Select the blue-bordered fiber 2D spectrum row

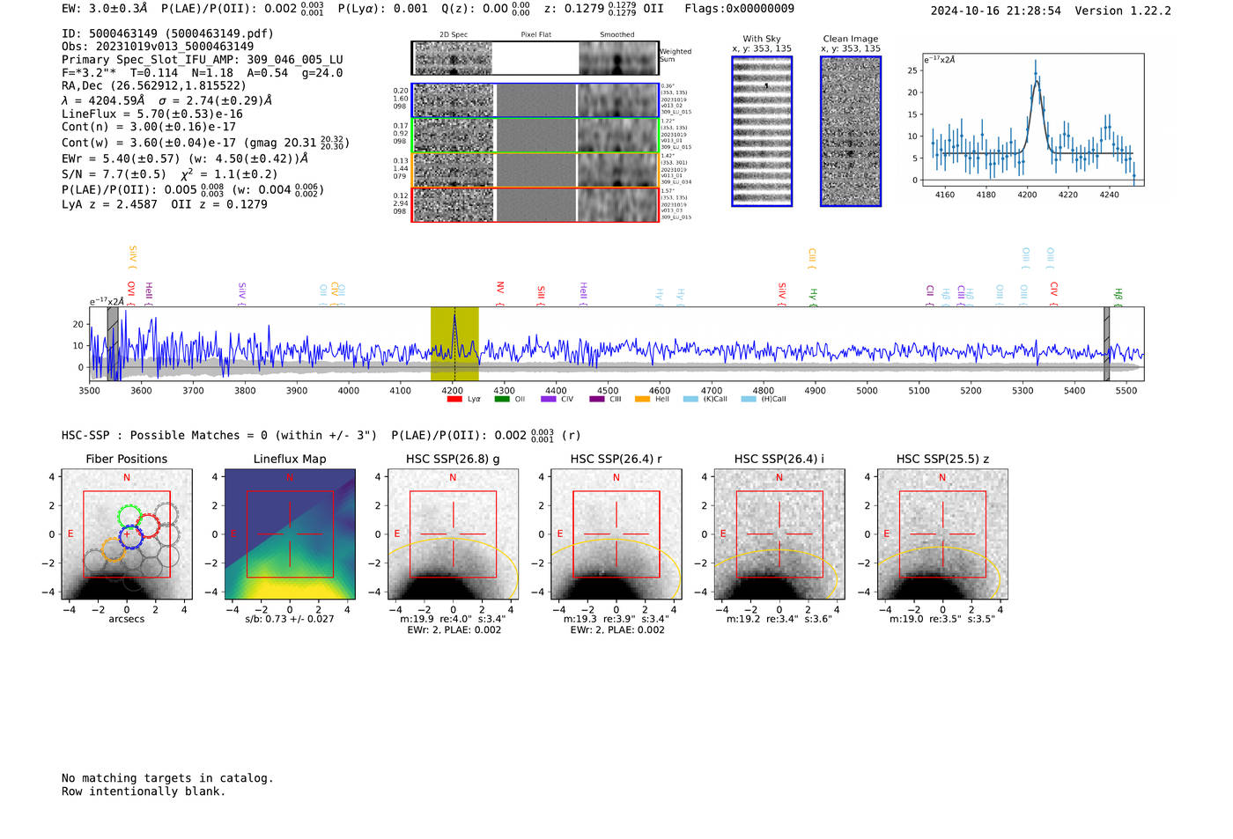pyautogui.click(x=535, y=100)
